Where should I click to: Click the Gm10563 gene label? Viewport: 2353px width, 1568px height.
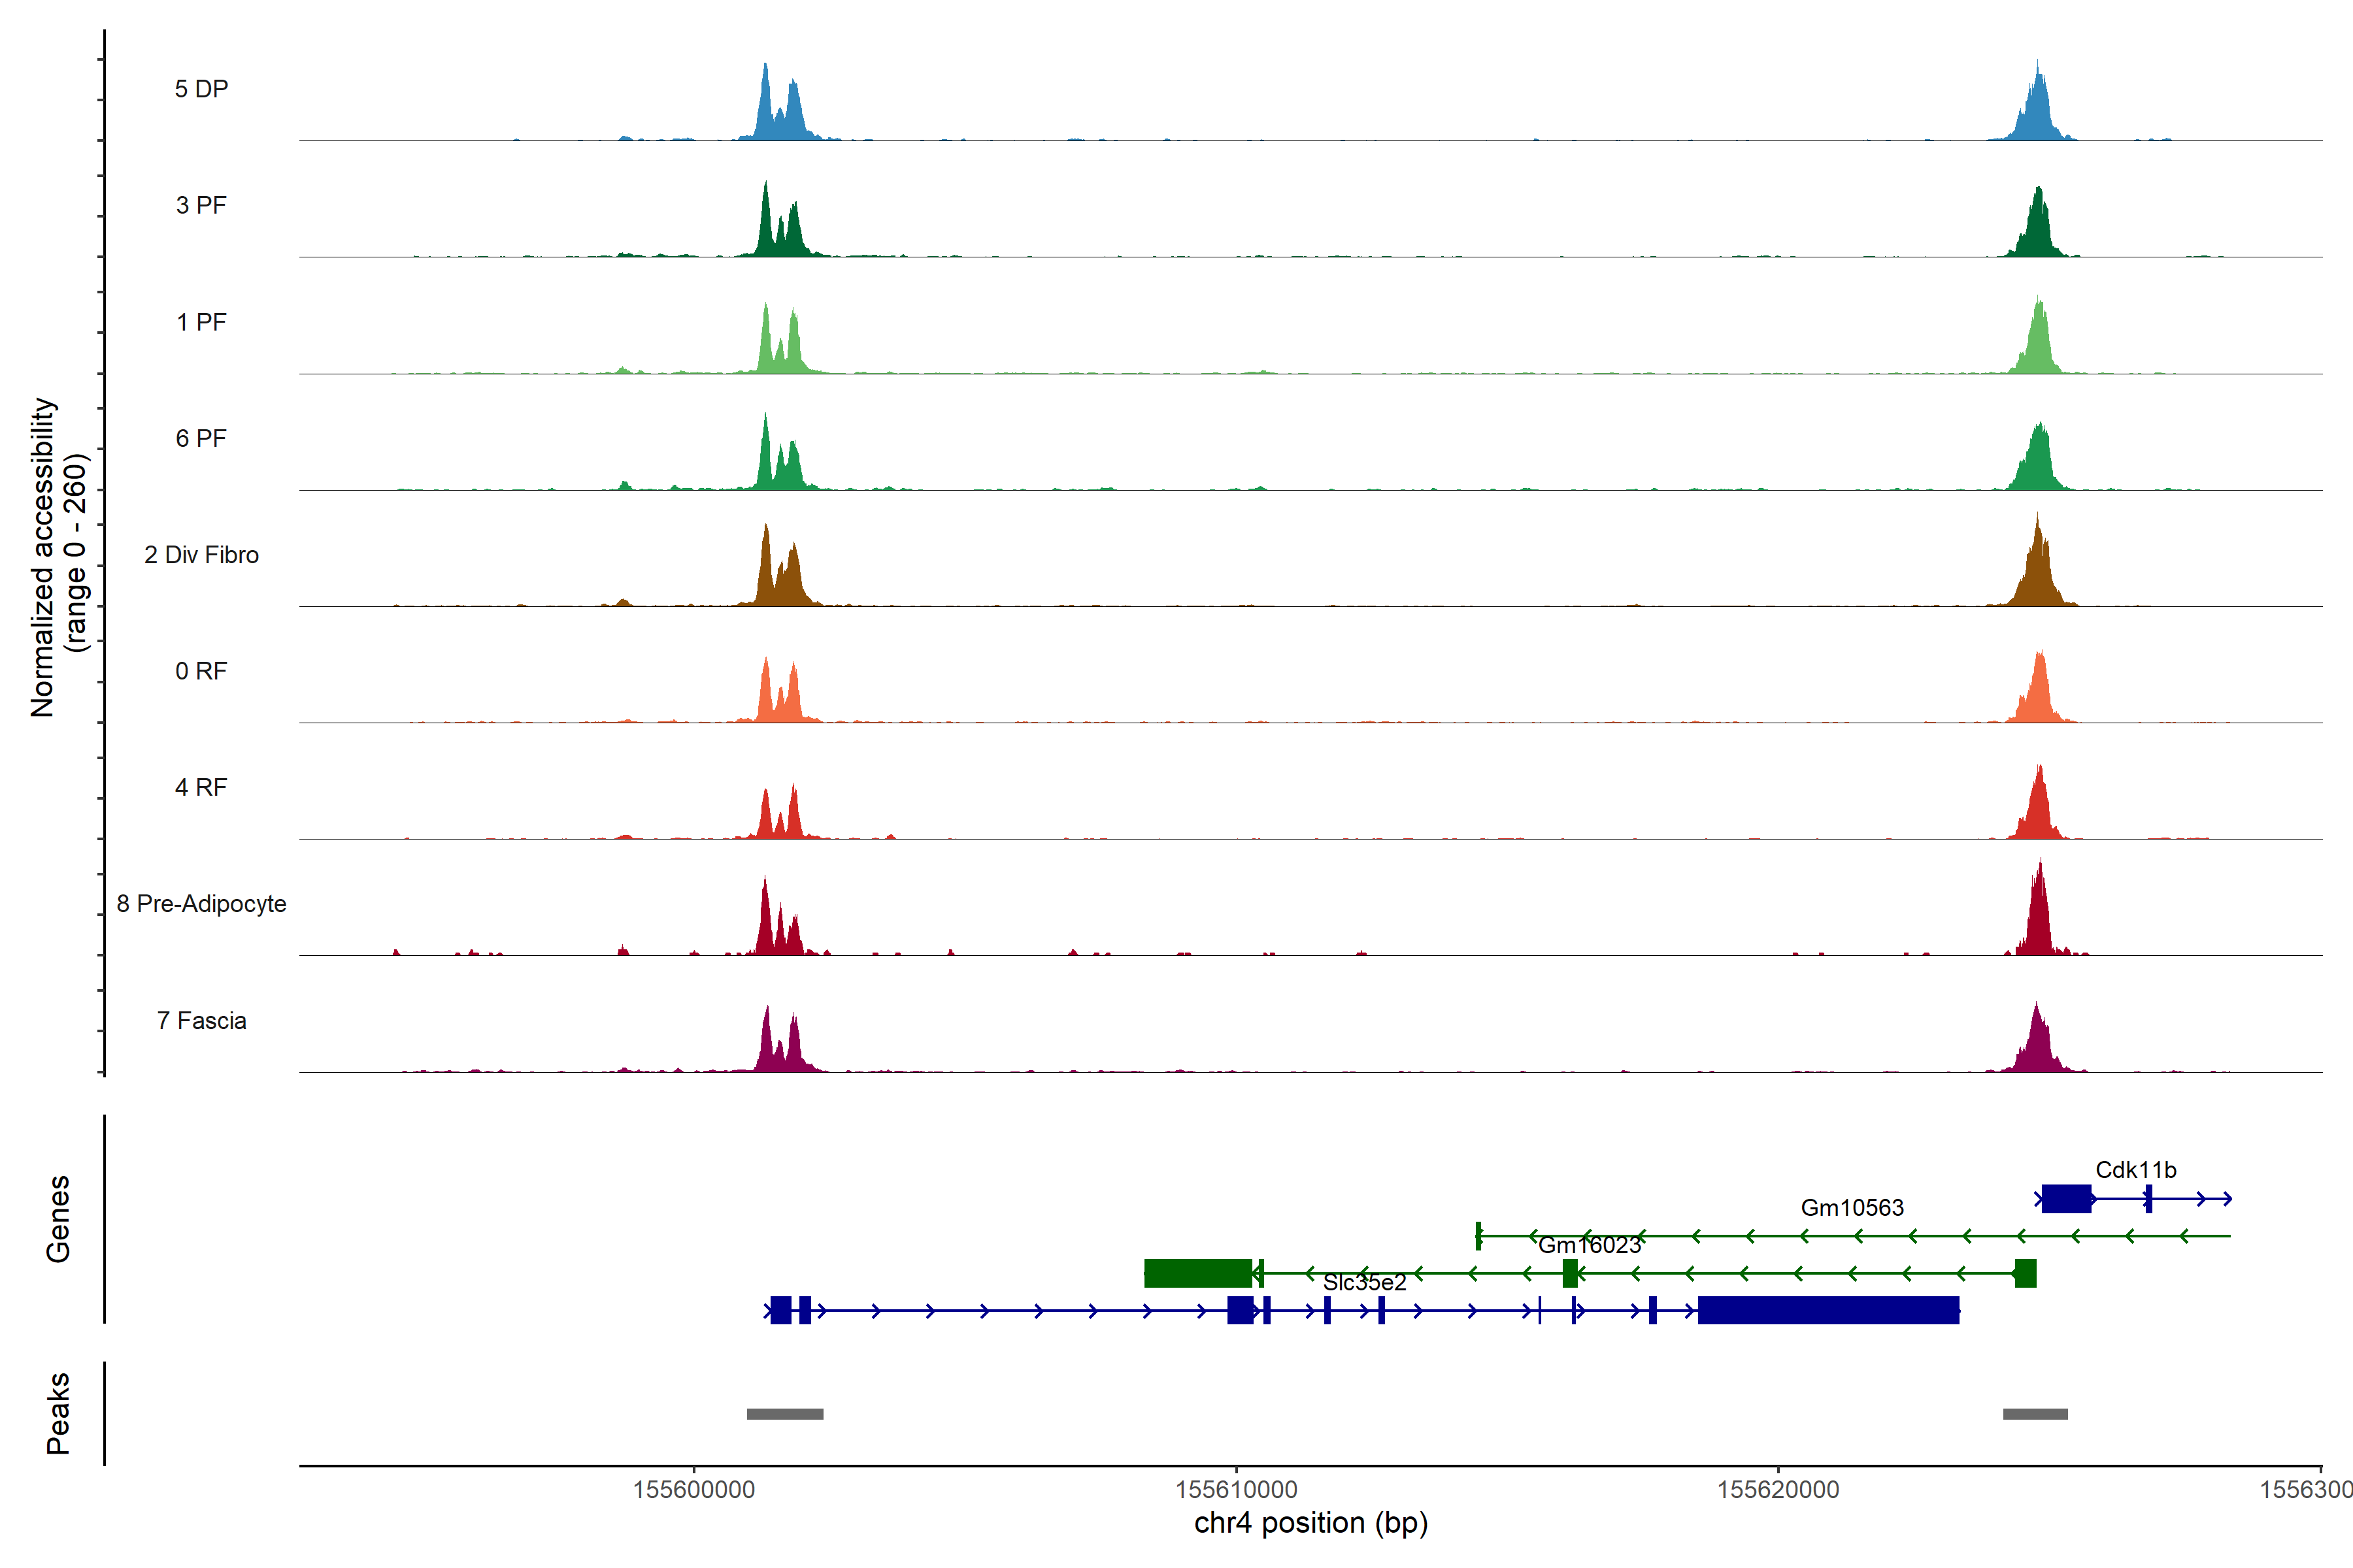coord(1852,1207)
